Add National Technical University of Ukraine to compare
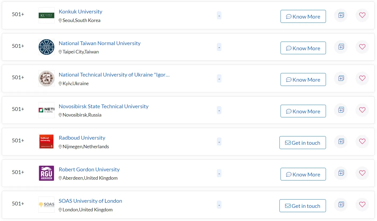 point(341,78)
